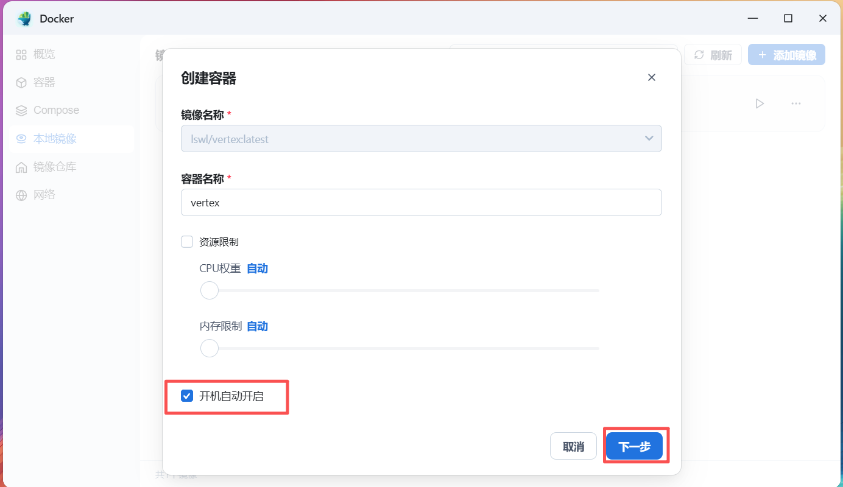Image resolution: width=843 pixels, height=487 pixels.
Task: Close the create container dialog with X
Action: (652, 77)
